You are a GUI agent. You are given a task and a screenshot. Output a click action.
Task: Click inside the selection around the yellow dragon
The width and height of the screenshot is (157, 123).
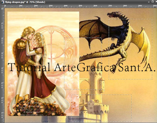coord(130,49)
